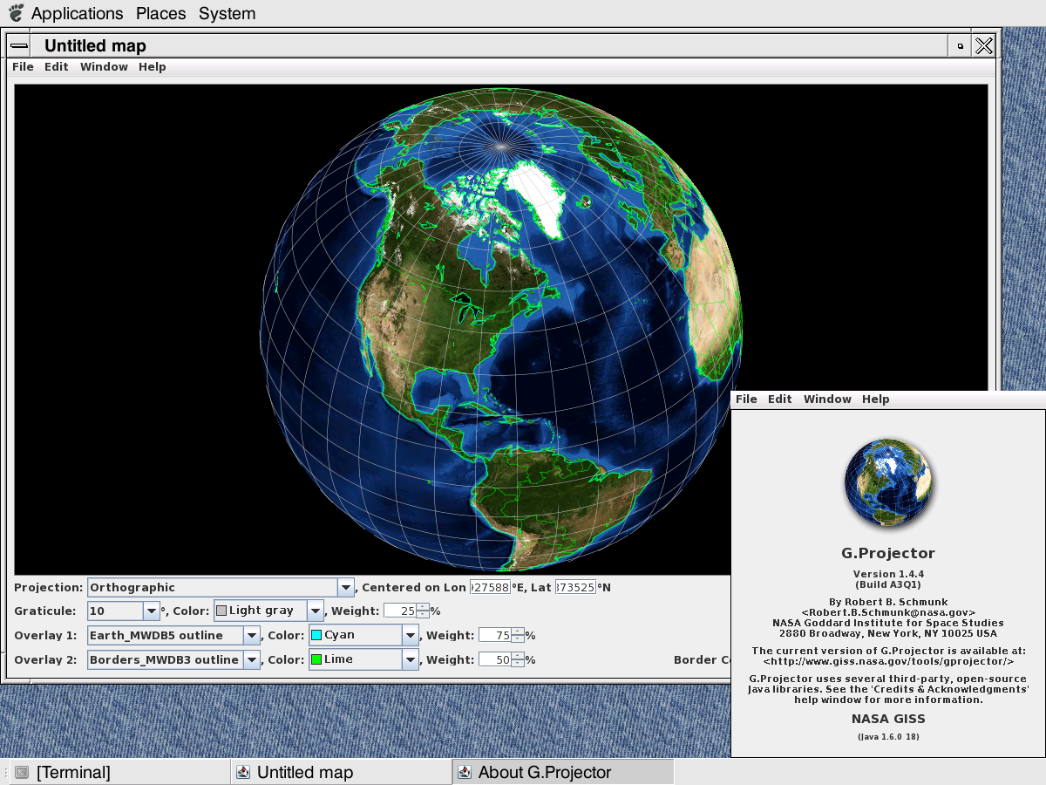This screenshot has height=785, width=1046.
Task: Click the Terminal icon in the taskbar
Action: (x=22, y=772)
